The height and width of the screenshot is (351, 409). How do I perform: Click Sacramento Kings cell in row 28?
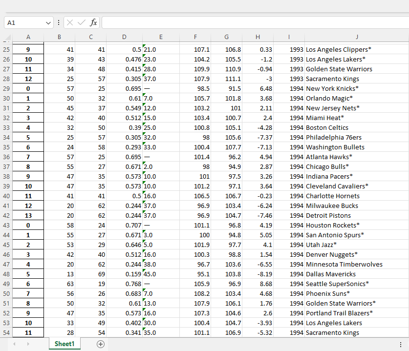(x=357, y=79)
